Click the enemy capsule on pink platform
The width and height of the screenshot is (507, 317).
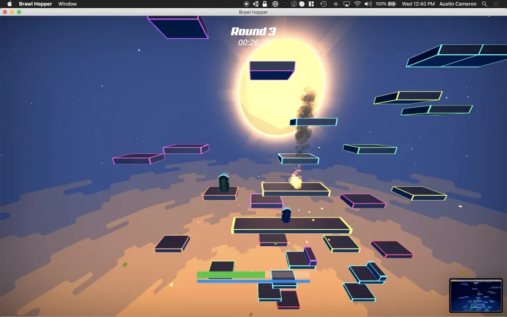tap(224, 183)
